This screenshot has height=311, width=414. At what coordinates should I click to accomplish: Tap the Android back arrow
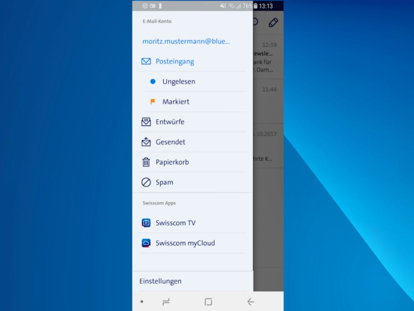point(251,301)
